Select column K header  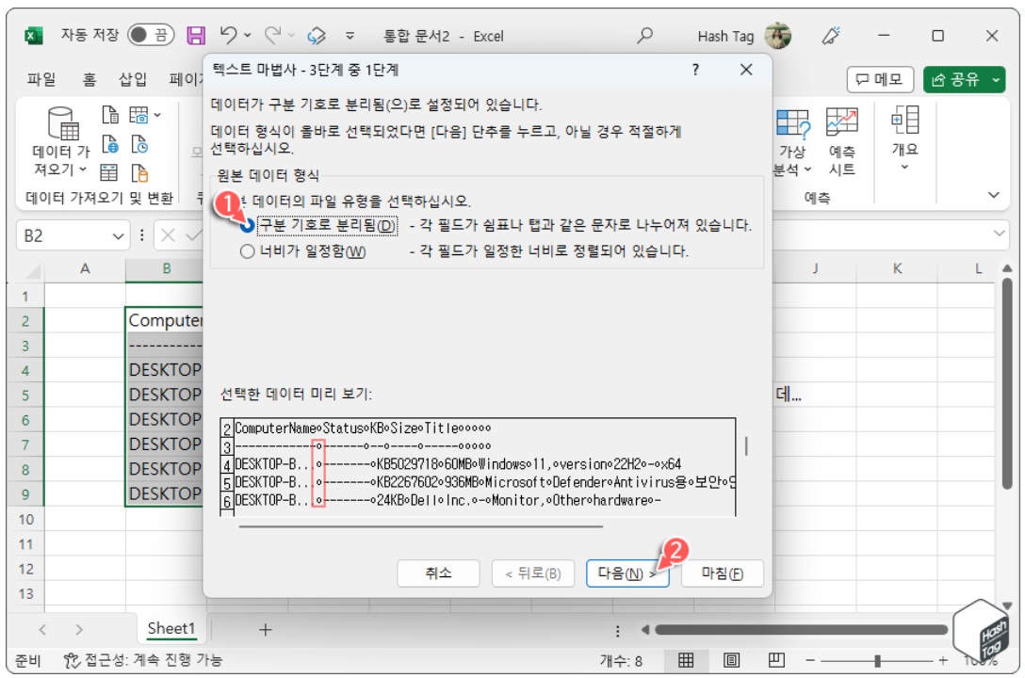[x=897, y=269]
